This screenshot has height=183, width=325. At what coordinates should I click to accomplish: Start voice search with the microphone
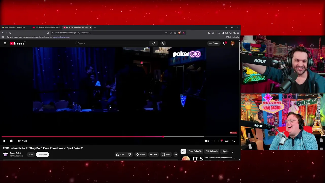[x=163, y=43]
